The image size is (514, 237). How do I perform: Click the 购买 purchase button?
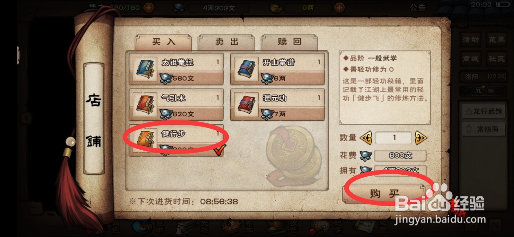point(384,194)
